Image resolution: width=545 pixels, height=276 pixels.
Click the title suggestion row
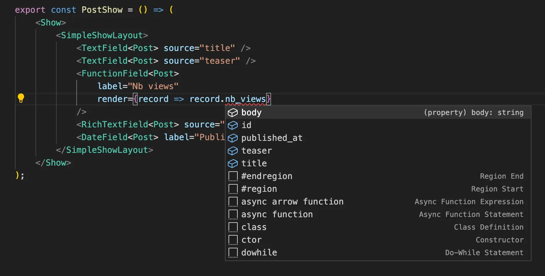click(254, 163)
